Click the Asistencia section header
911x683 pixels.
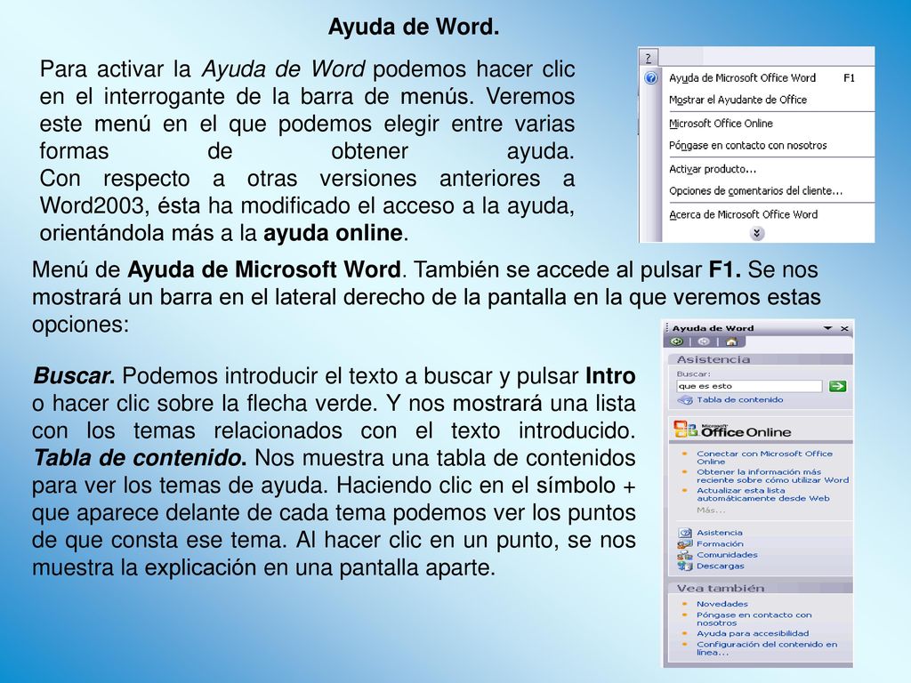[x=761, y=359]
